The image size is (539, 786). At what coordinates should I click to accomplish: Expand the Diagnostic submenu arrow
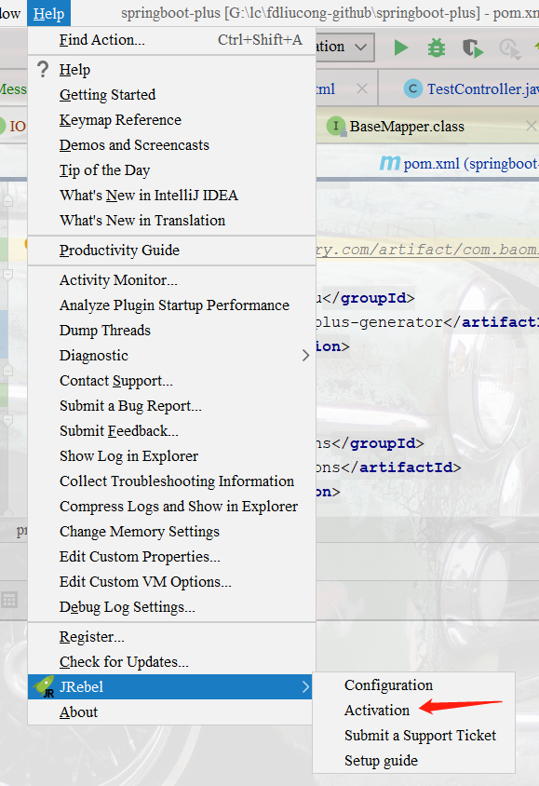pos(305,356)
